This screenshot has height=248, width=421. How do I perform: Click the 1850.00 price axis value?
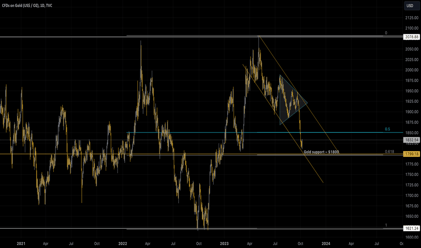(412, 133)
